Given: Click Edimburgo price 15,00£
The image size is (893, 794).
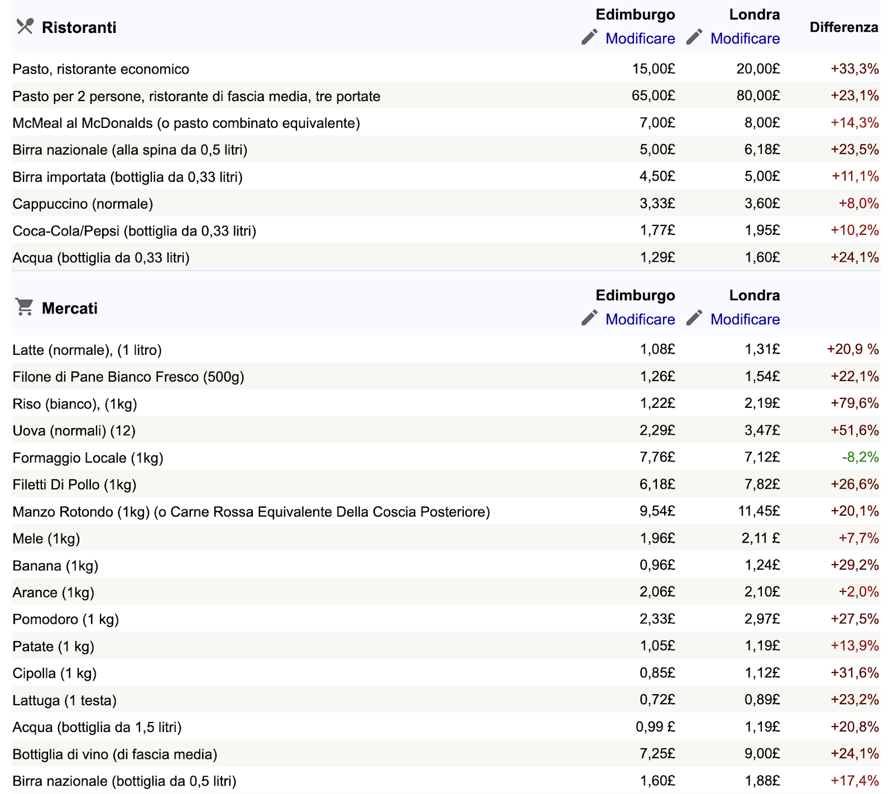Looking at the screenshot, I should click(x=654, y=69).
